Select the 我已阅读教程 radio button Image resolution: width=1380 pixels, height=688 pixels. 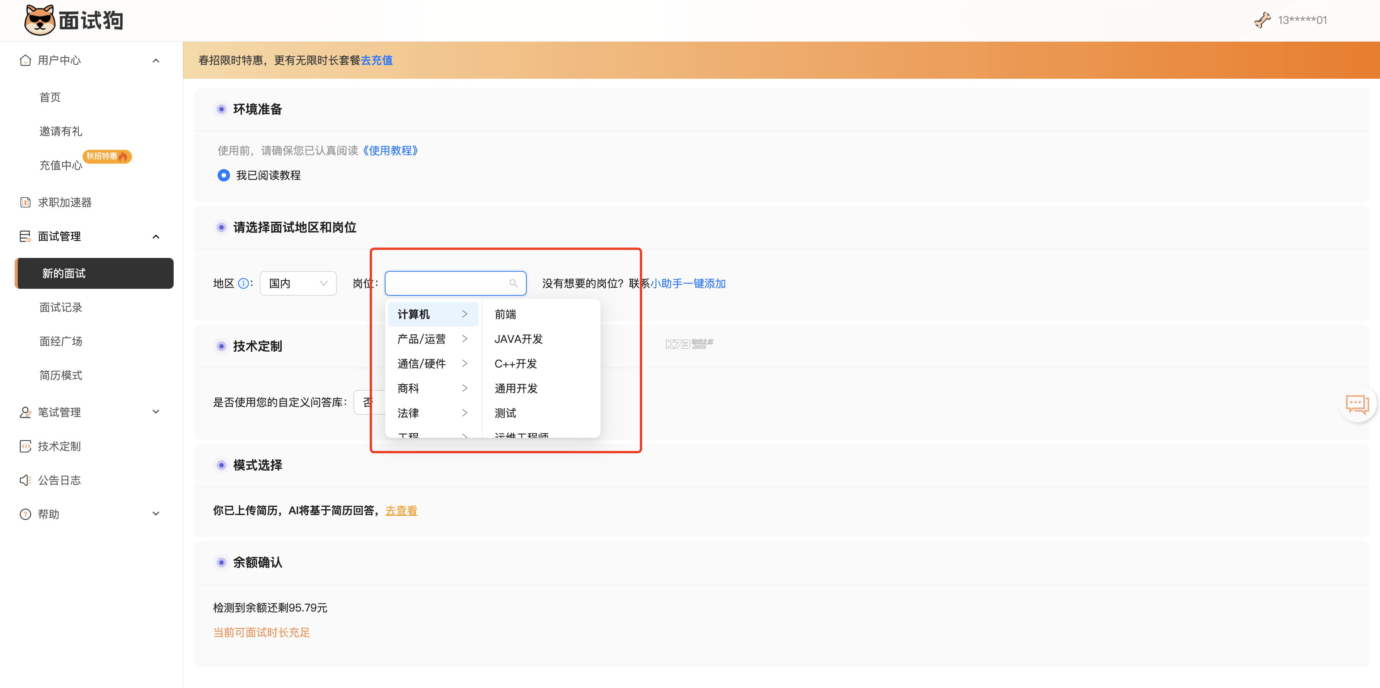point(223,175)
